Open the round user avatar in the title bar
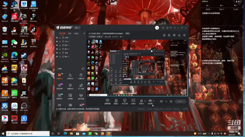The height and width of the screenshot is (137, 245). pyautogui.click(x=157, y=28)
